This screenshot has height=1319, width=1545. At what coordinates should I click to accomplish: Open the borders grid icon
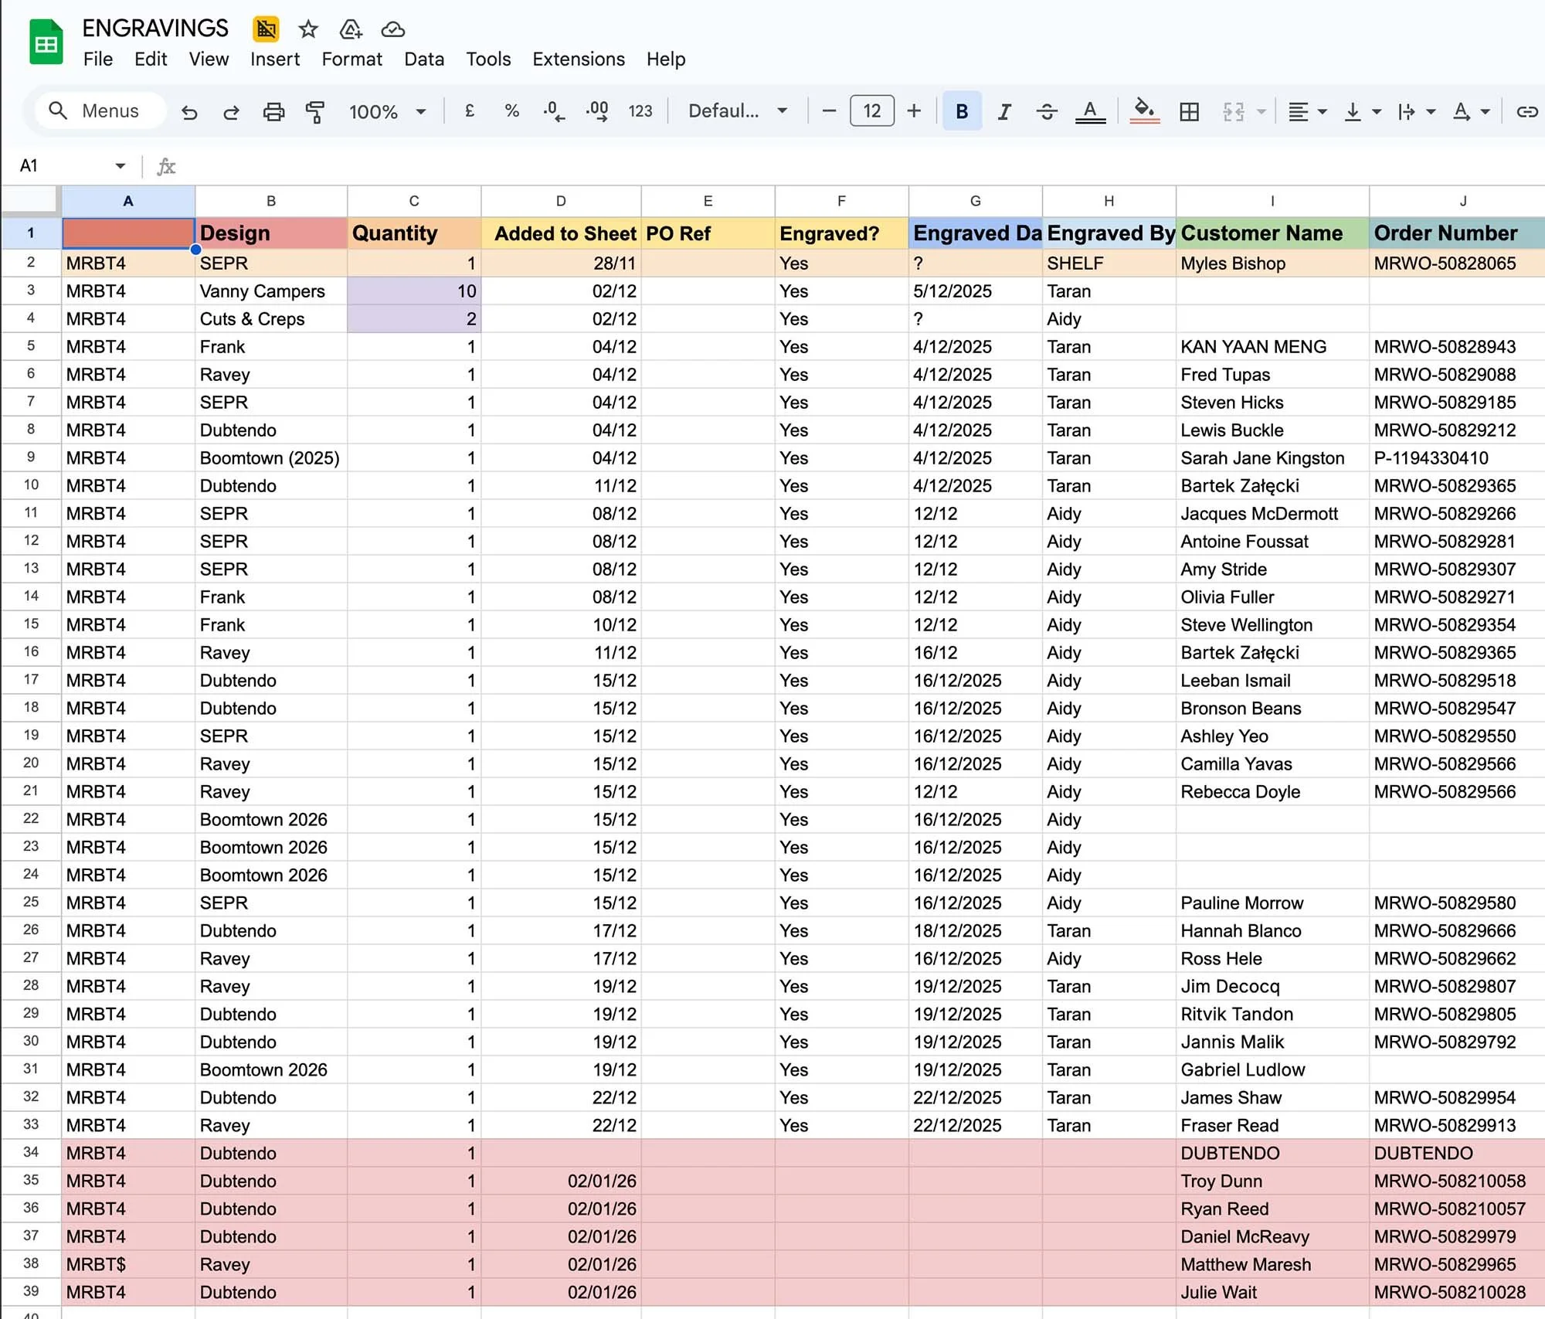click(x=1189, y=112)
